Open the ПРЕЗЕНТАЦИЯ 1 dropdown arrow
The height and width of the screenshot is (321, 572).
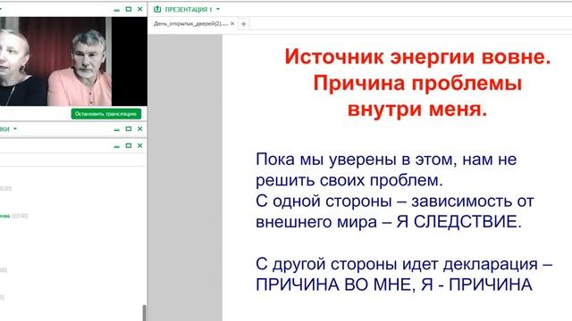218,9
